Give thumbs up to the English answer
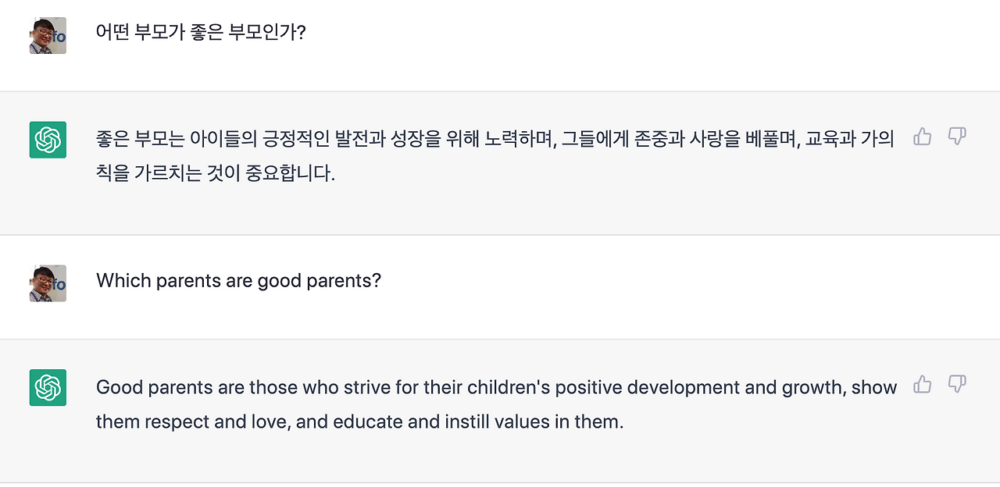 pos(923,384)
